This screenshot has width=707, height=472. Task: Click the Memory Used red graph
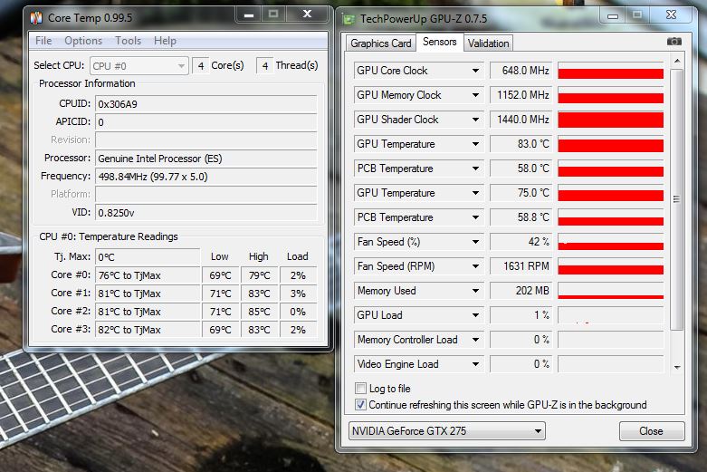coord(610,291)
